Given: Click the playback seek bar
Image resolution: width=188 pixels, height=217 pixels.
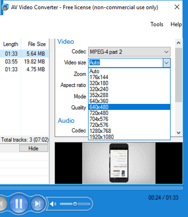Looking at the screenshot, I should coord(91,189).
